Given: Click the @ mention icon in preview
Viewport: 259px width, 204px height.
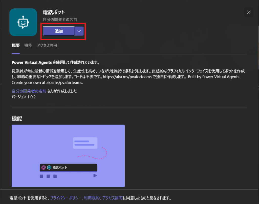Looking at the screenshot, I should click(44, 168).
